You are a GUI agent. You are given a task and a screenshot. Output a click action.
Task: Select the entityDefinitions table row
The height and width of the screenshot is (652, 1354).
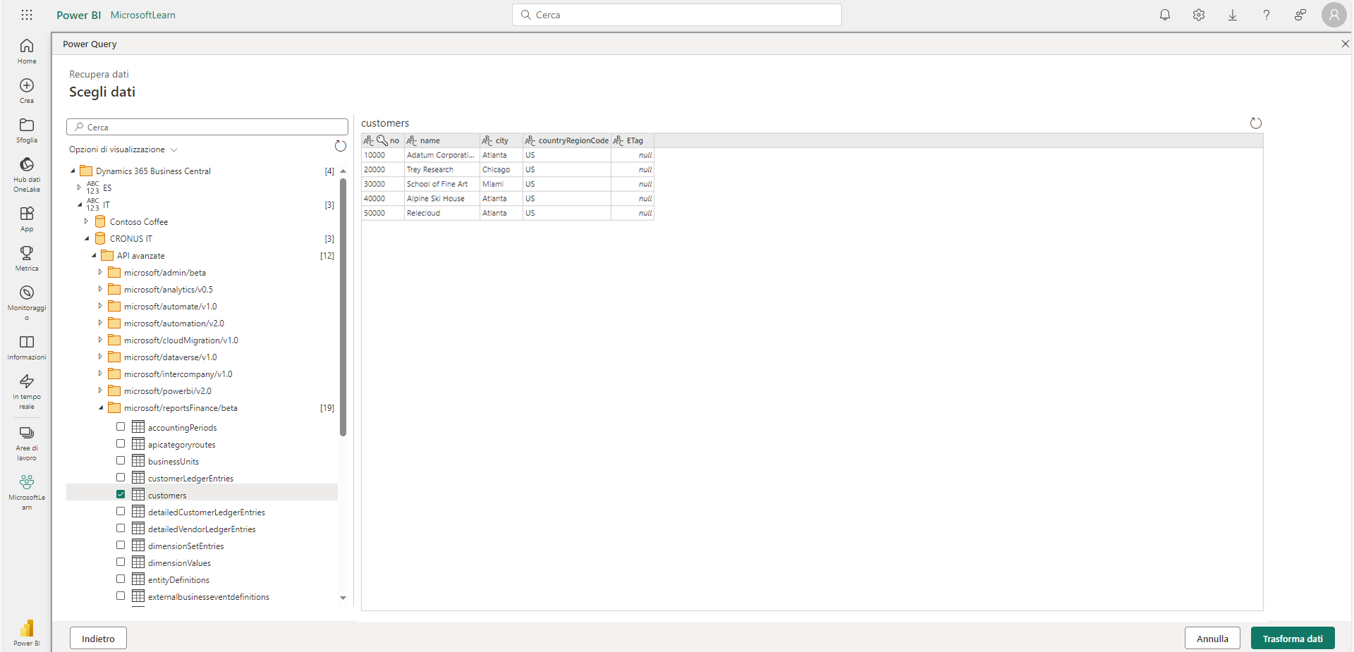202,579
